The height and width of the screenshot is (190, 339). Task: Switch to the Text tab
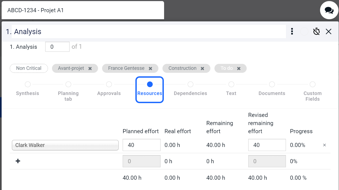pos(231,90)
